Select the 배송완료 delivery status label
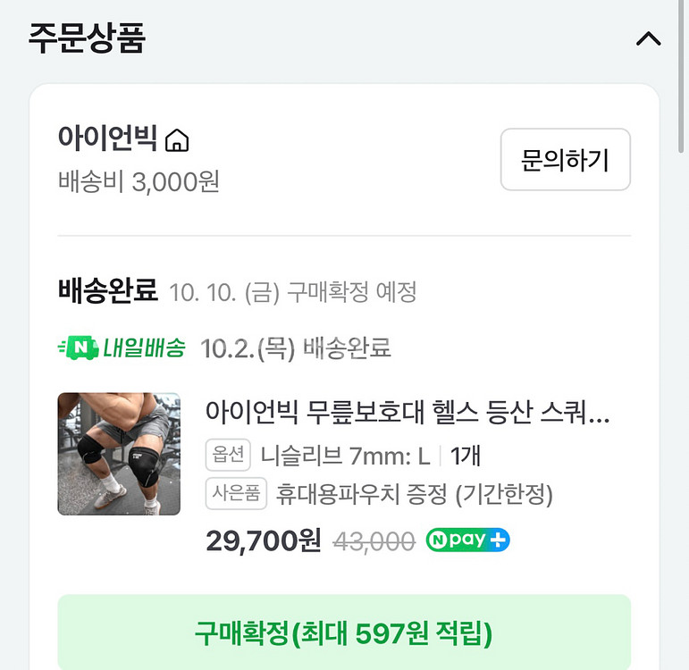689x670 pixels. point(108,291)
